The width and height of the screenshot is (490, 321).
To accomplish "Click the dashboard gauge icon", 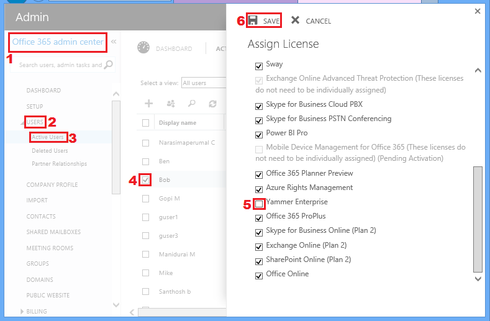I will click(143, 48).
